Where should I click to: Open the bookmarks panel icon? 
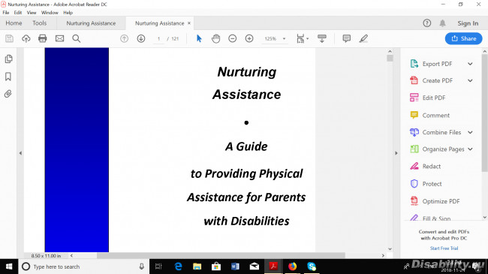point(8,77)
